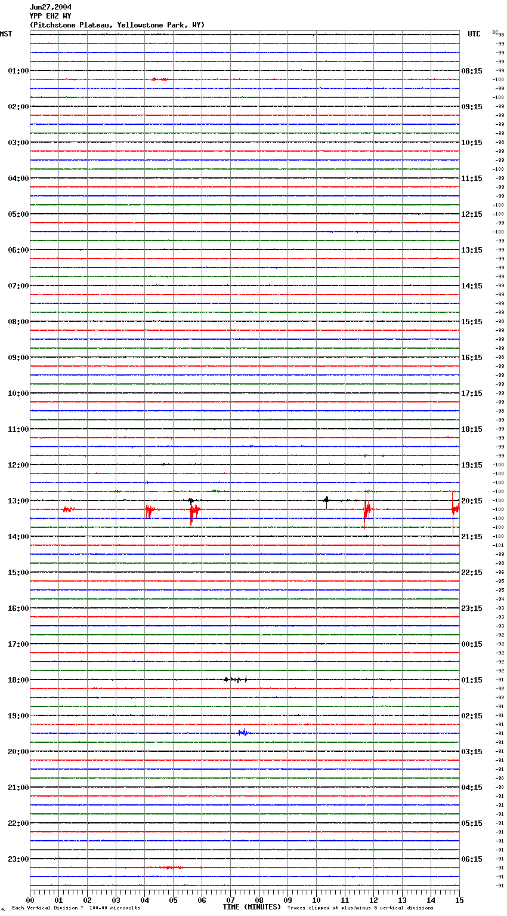Click the Traces clipped footnote text
This screenshot has height=916, width=507.
tap(360, 908)
